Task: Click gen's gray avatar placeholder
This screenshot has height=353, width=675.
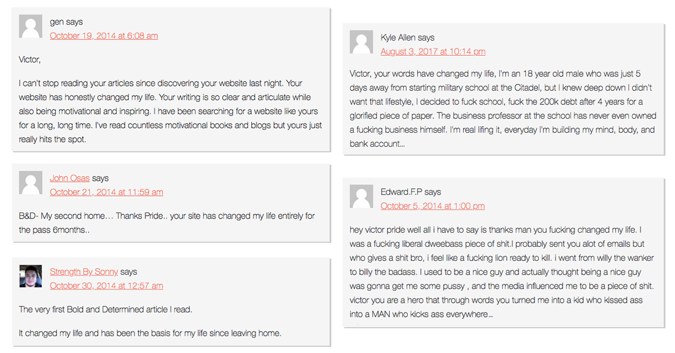Action: (x=30, y=27)
